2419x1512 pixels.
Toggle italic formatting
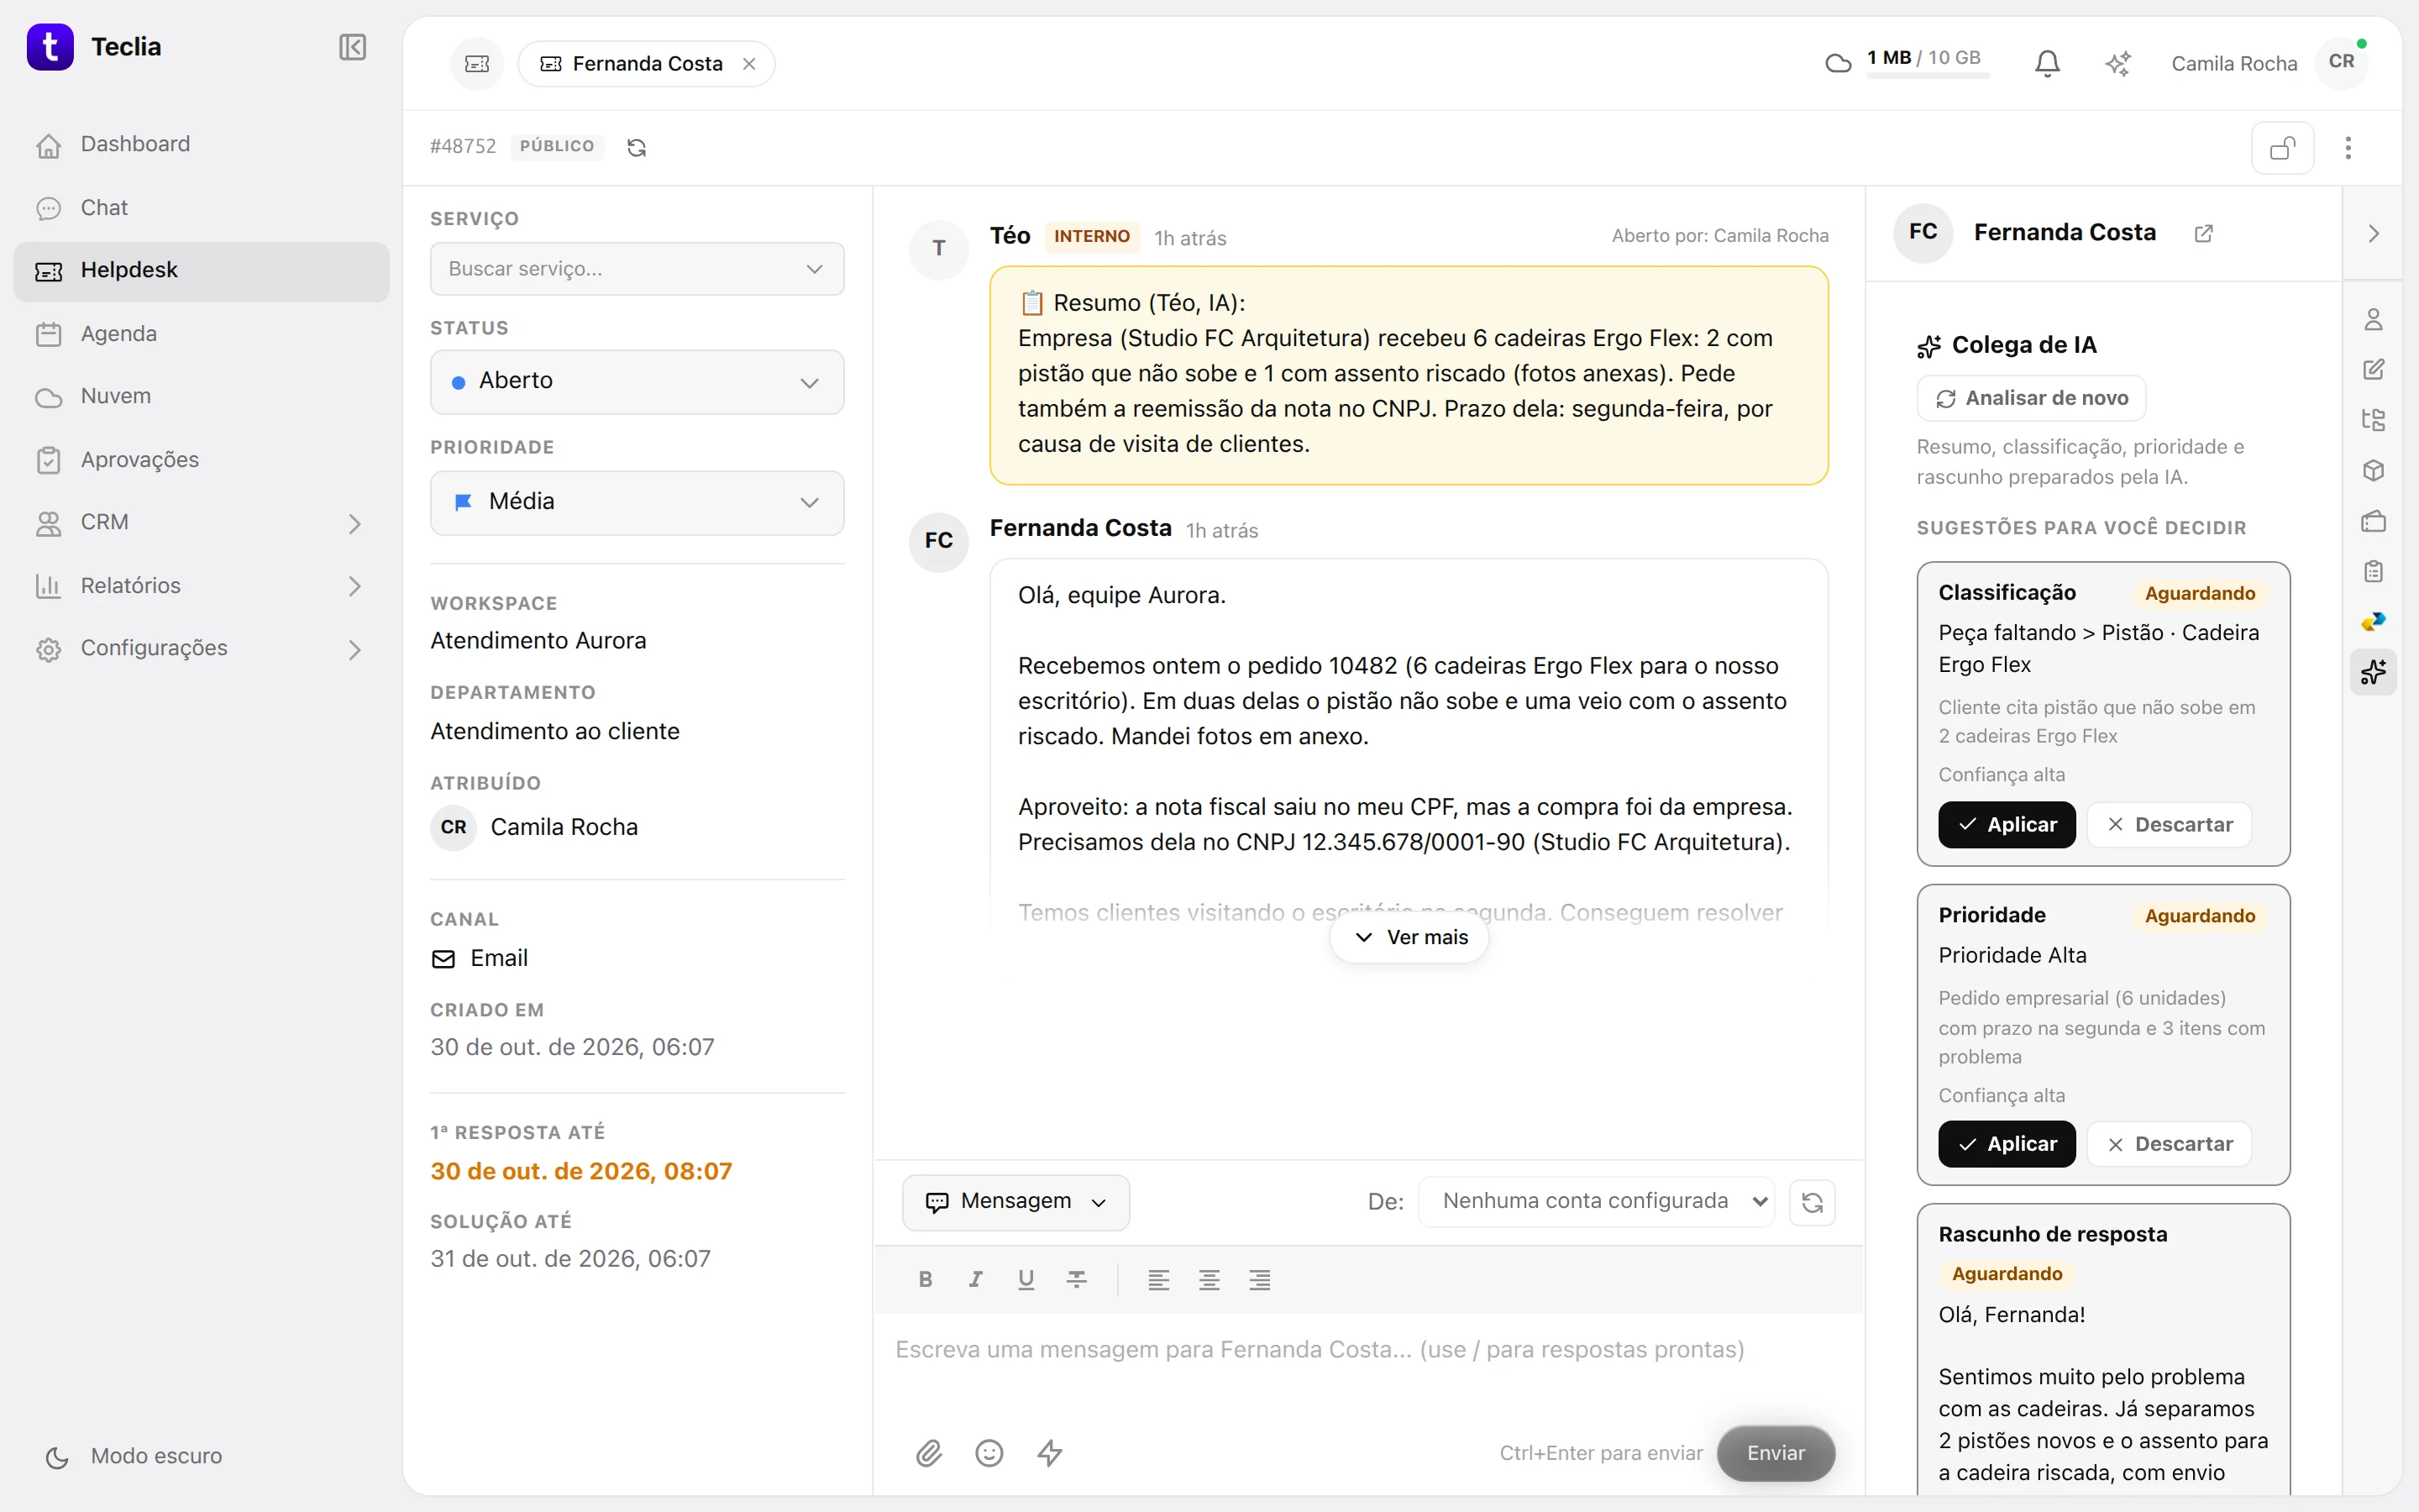click(976, 1280)
